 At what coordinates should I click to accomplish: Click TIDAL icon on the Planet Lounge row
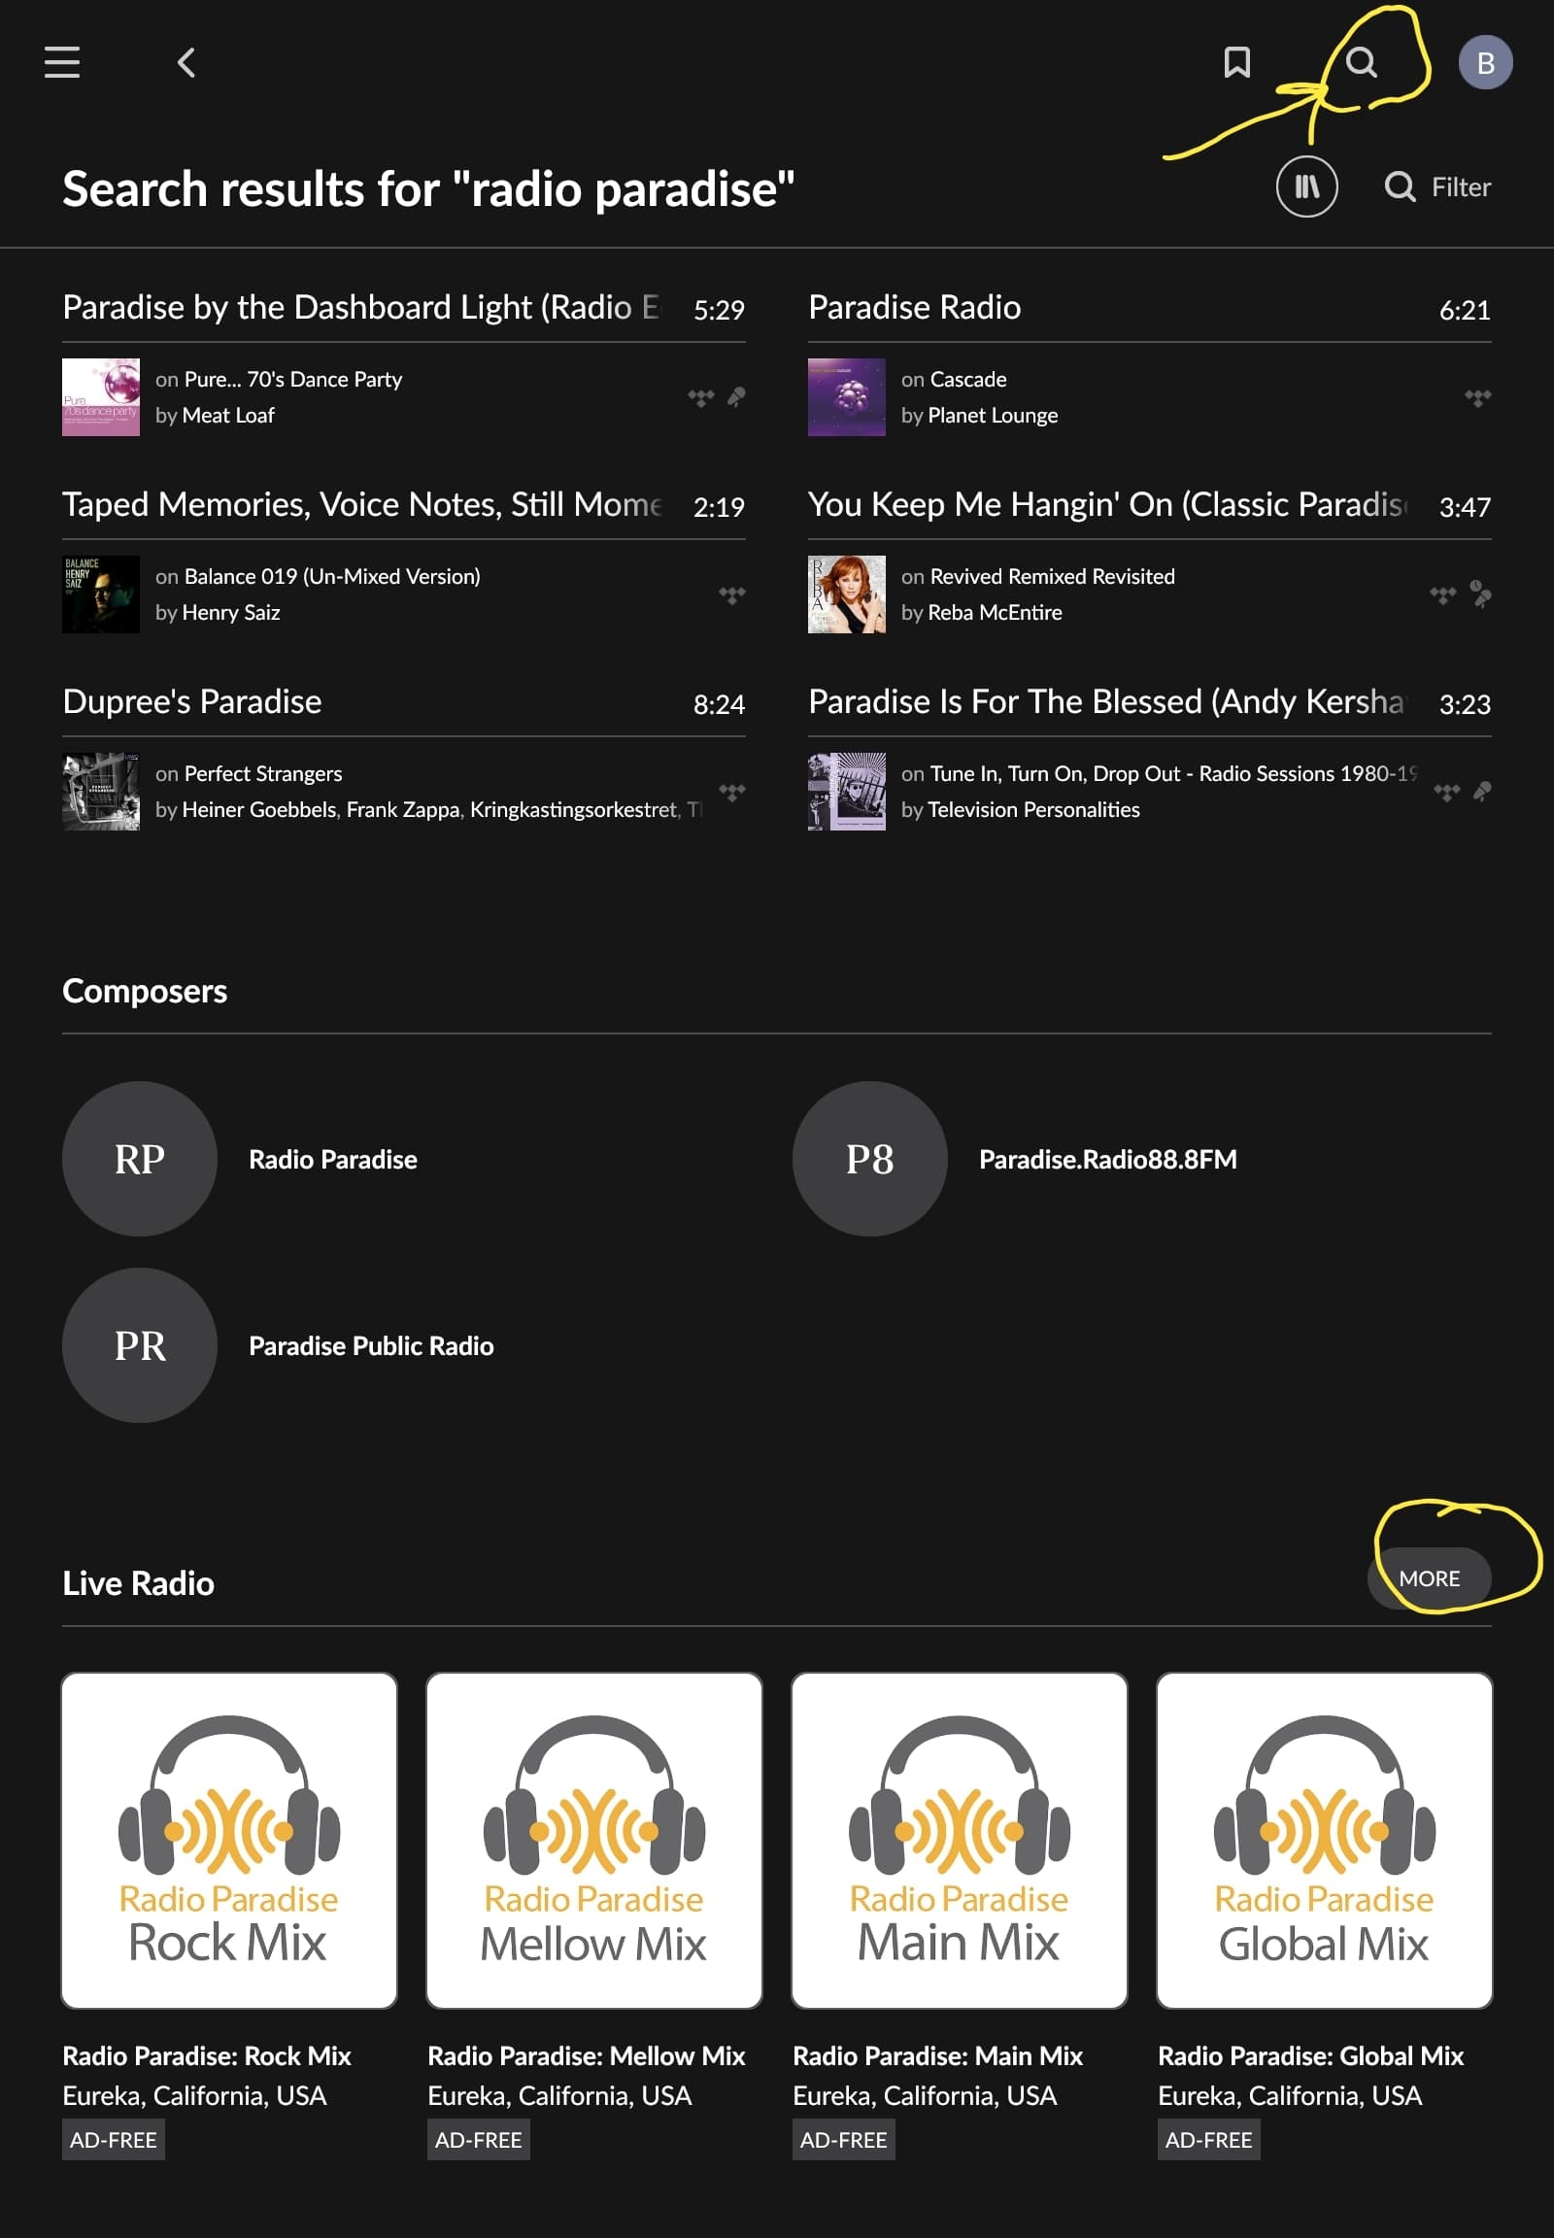(1477, 397)
